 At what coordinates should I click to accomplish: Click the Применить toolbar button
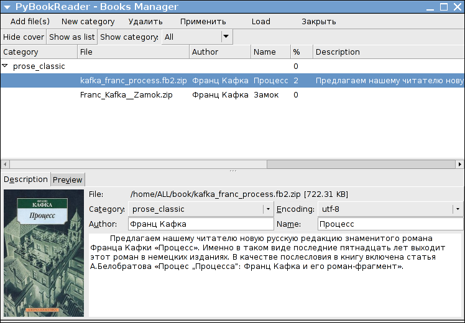point(203,22)
